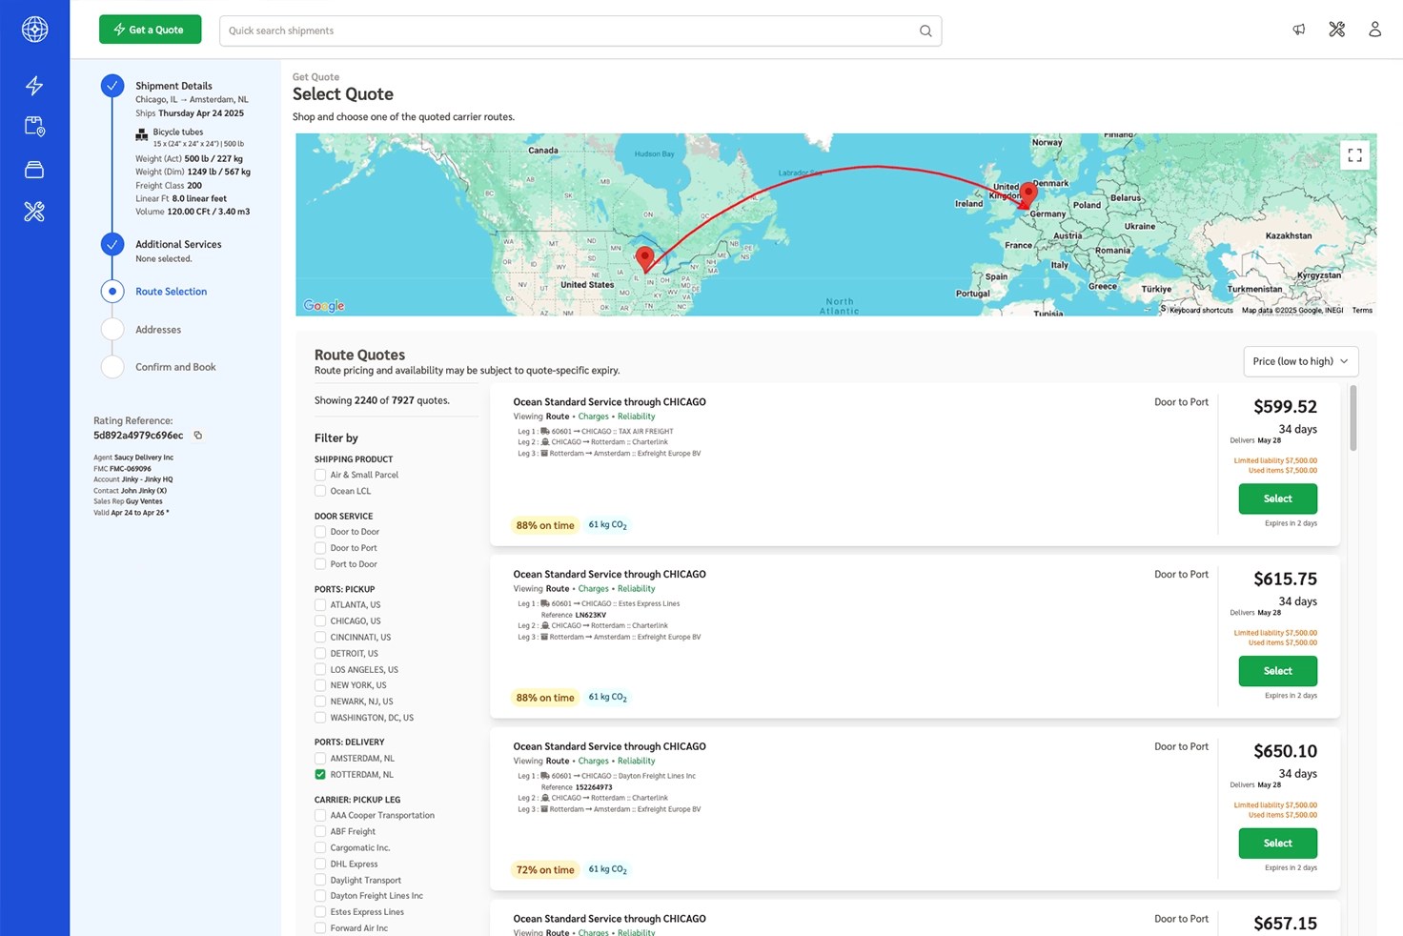Copy the rating reference with the copy icon
Viewport: 1403px width, 936px height.
coord(198,436)
